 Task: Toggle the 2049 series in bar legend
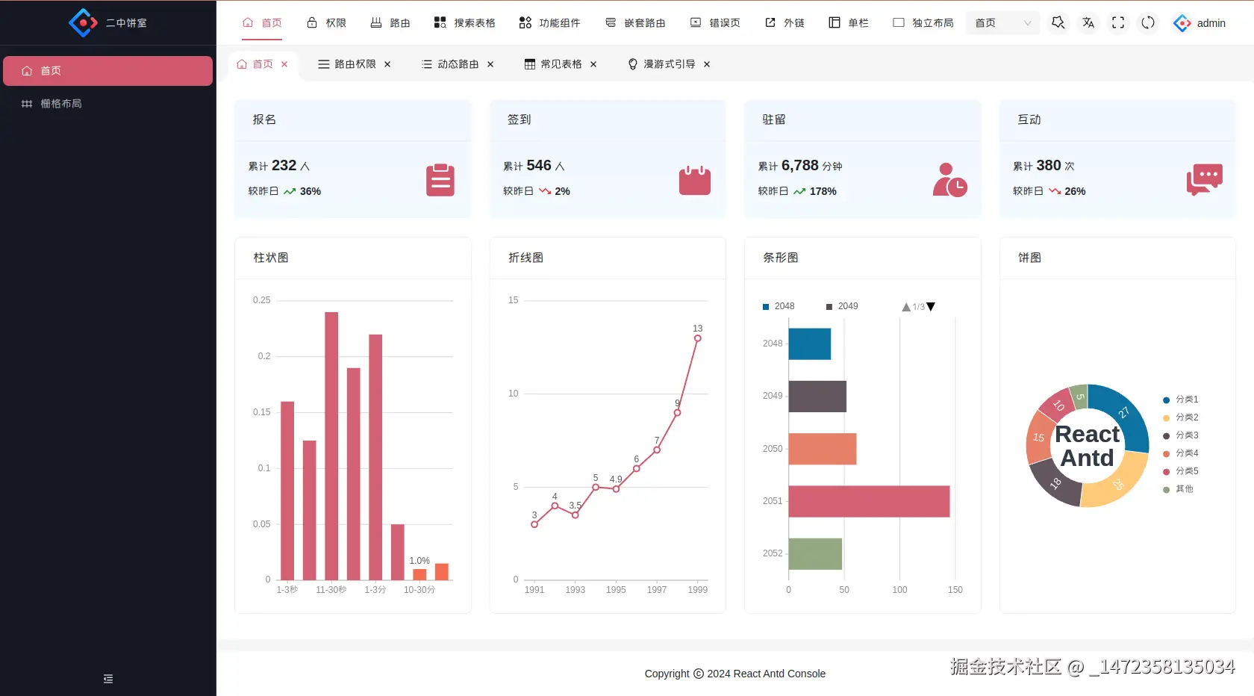842,306
